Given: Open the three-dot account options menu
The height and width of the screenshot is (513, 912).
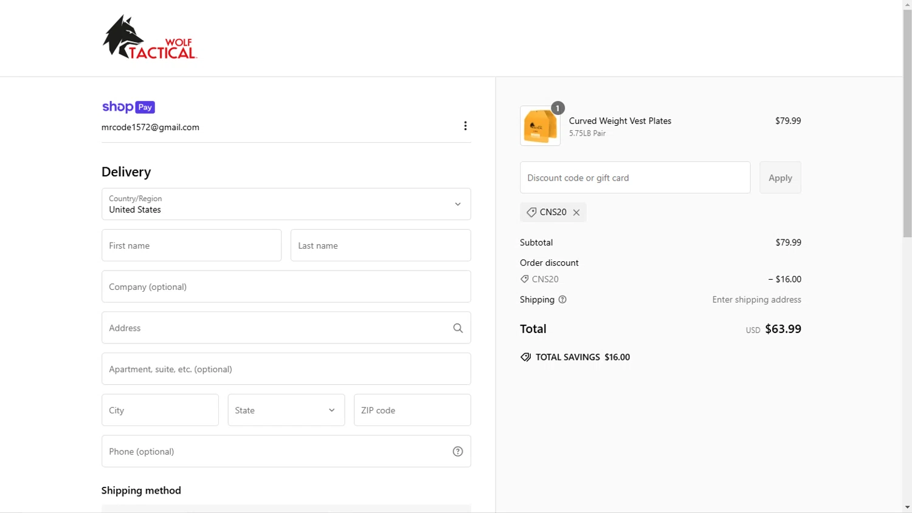Looking at the screenshot, I should [465, 126].
